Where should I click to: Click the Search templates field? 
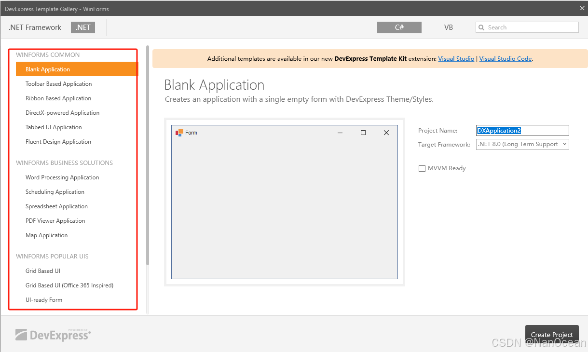[x=527, y=27]
